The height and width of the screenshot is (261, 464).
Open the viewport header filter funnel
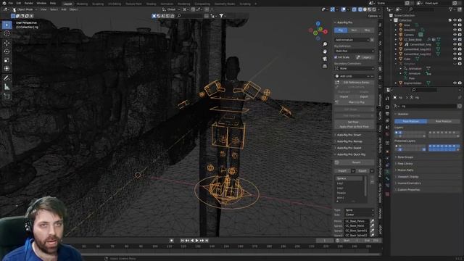221,16
